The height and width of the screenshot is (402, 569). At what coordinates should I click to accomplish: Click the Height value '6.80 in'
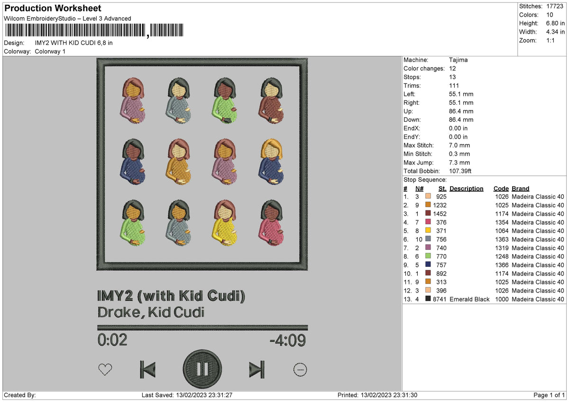coord(555,23)
